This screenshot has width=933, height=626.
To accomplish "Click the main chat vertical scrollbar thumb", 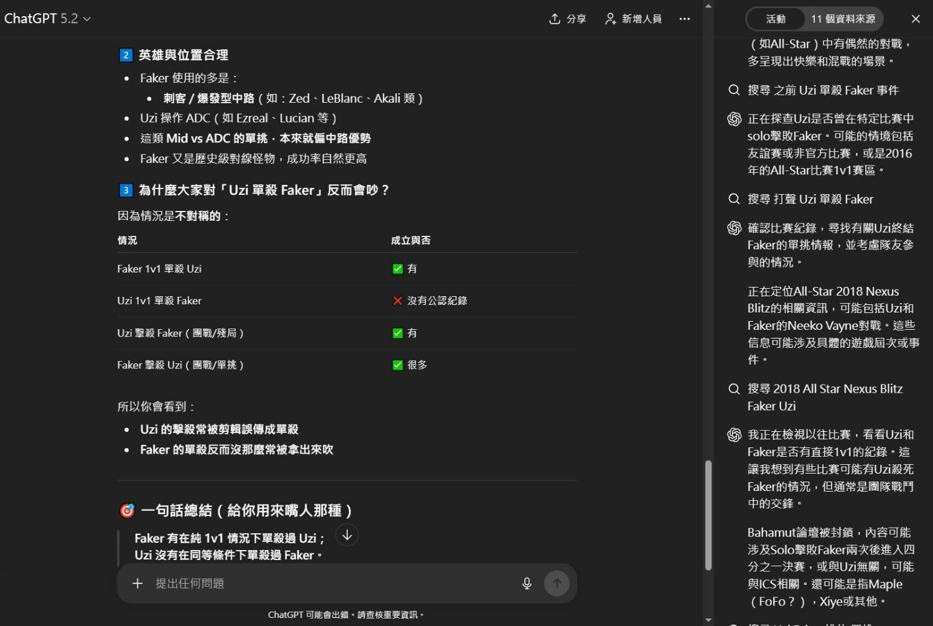I will pyautogui.click(x=708, y=515).
